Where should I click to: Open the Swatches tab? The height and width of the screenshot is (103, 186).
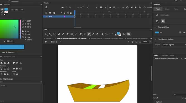[7, 4]
